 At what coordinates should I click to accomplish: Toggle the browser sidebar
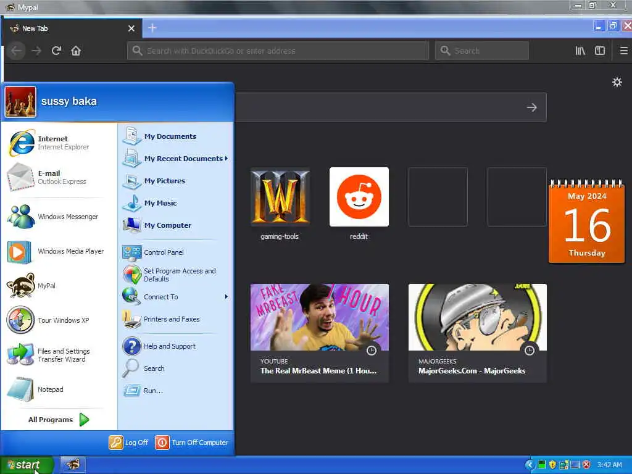[x=600, y=51]
